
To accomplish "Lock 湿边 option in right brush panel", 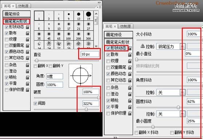I will click(130, 94).
